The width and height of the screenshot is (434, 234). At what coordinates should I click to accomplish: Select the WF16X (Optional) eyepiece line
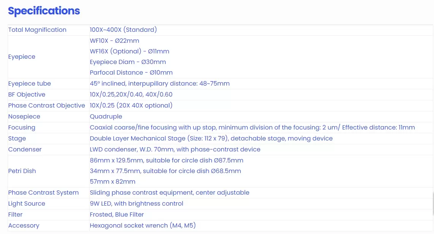(x=129, y=51)
